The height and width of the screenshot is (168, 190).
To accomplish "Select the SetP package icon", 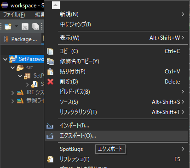I will tap(28, 76).
